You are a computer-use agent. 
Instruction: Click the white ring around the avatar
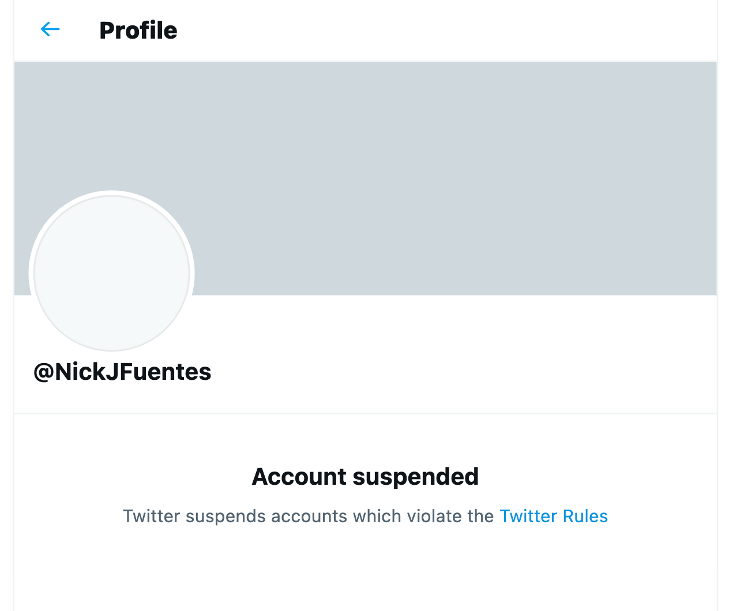[112, 193]
